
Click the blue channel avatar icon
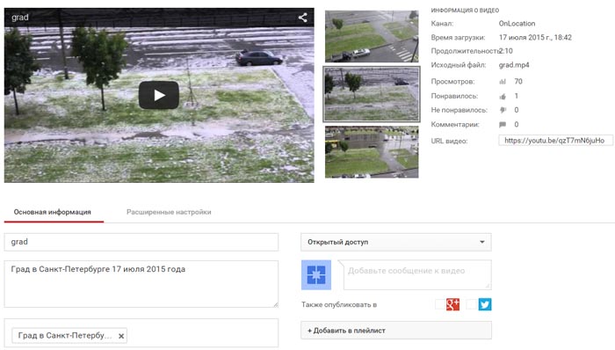(x=316, y=274)
